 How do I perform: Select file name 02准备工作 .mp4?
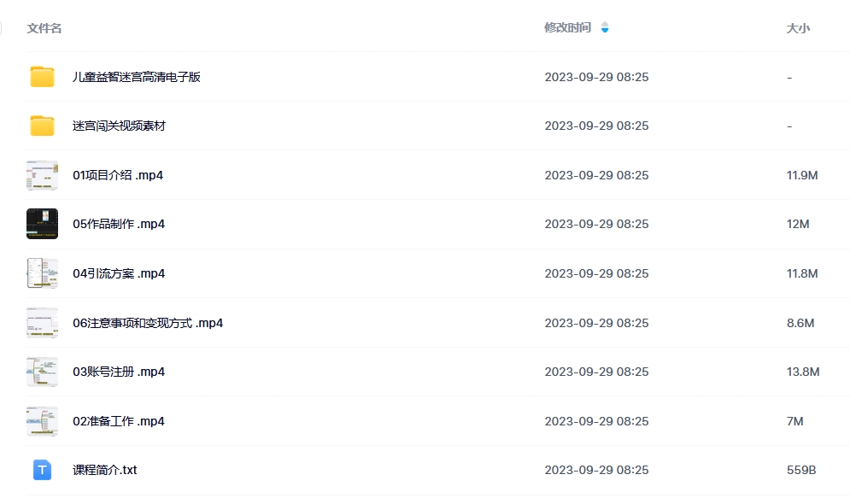click(x=119, y=421)
